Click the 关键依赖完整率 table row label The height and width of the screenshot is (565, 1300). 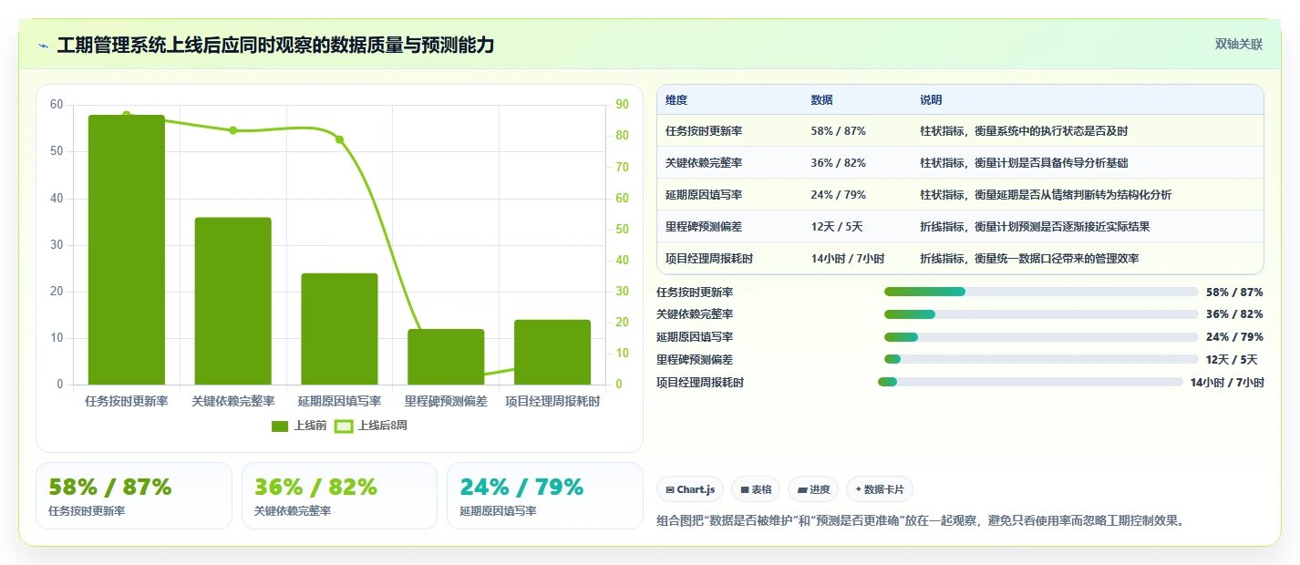point(704,163)
